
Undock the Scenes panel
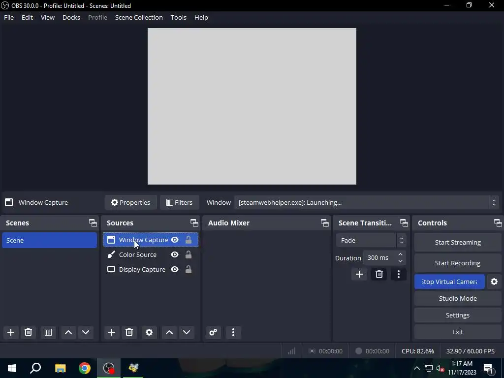coord(93,223)
